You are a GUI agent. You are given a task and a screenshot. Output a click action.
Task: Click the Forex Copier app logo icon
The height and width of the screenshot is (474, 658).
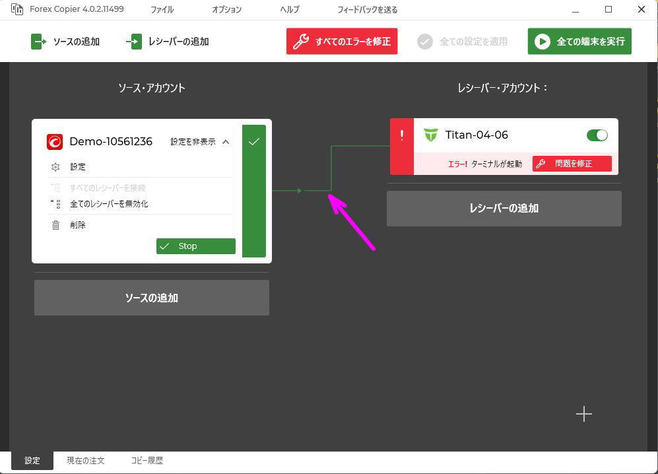pos(16,9)
